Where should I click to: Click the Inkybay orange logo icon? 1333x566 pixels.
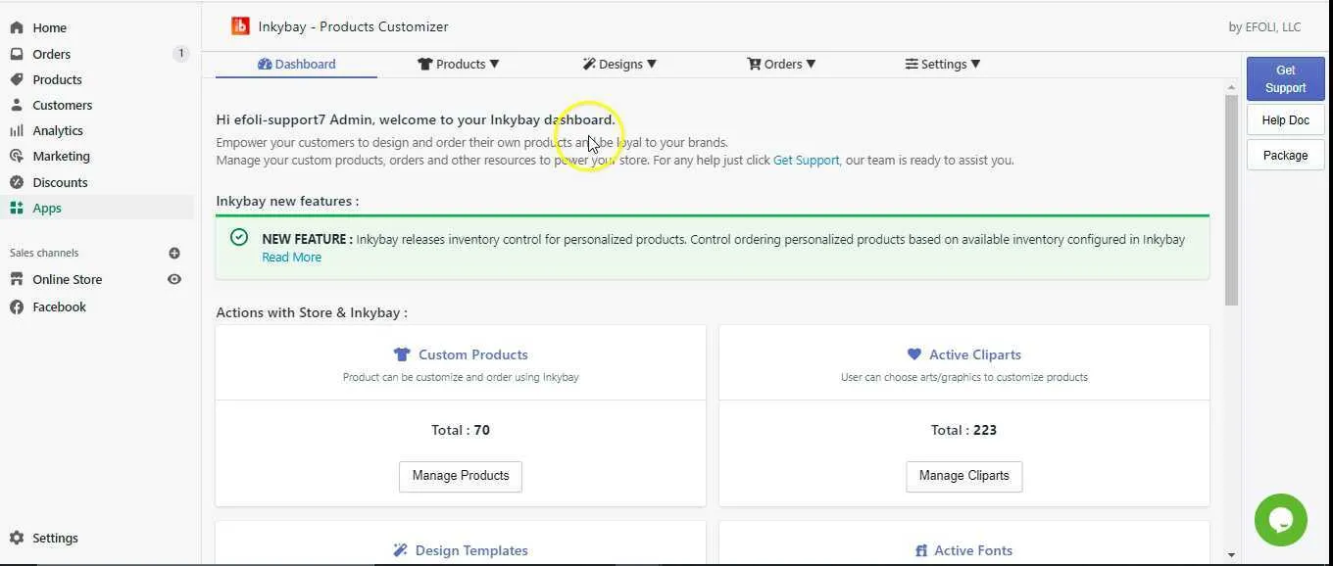(240, 26)
